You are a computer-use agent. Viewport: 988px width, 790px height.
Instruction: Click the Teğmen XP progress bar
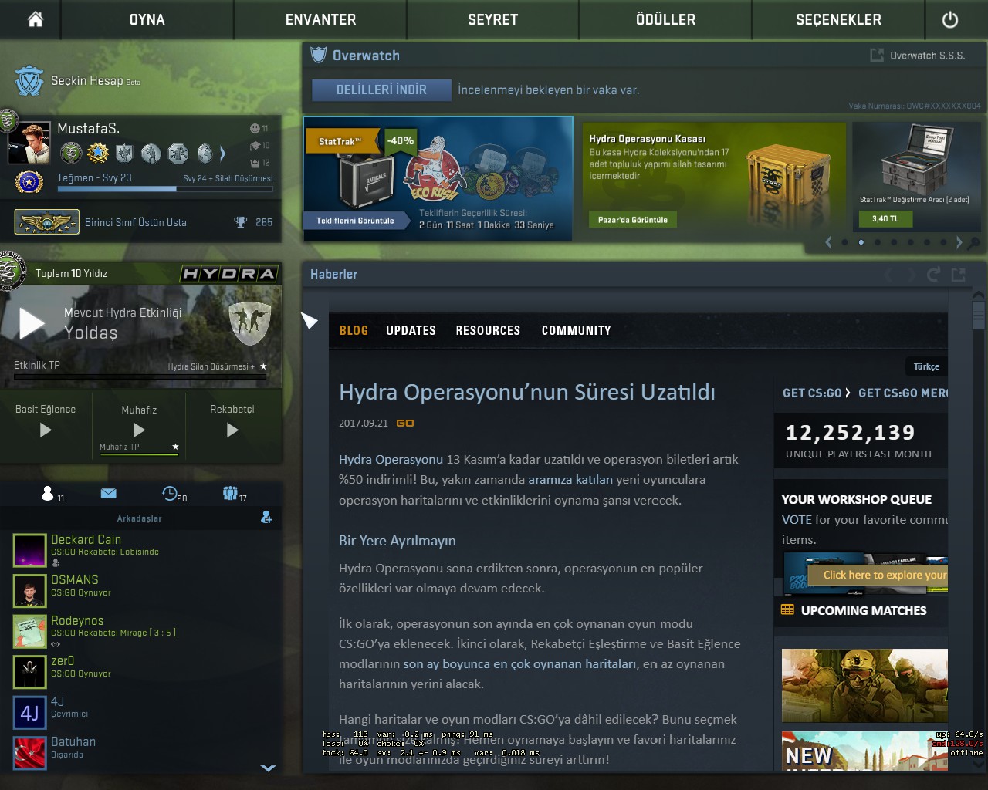point(165,188)
